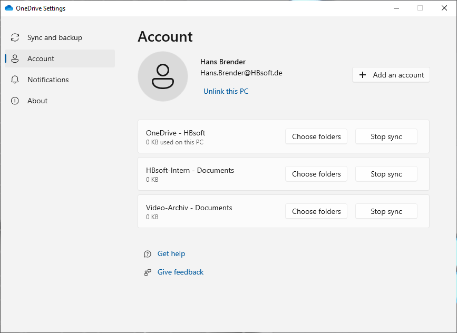The image size is (457, 333).
Task: Stop sync for HBsoft-Intern - Documents
Action: 386,174
